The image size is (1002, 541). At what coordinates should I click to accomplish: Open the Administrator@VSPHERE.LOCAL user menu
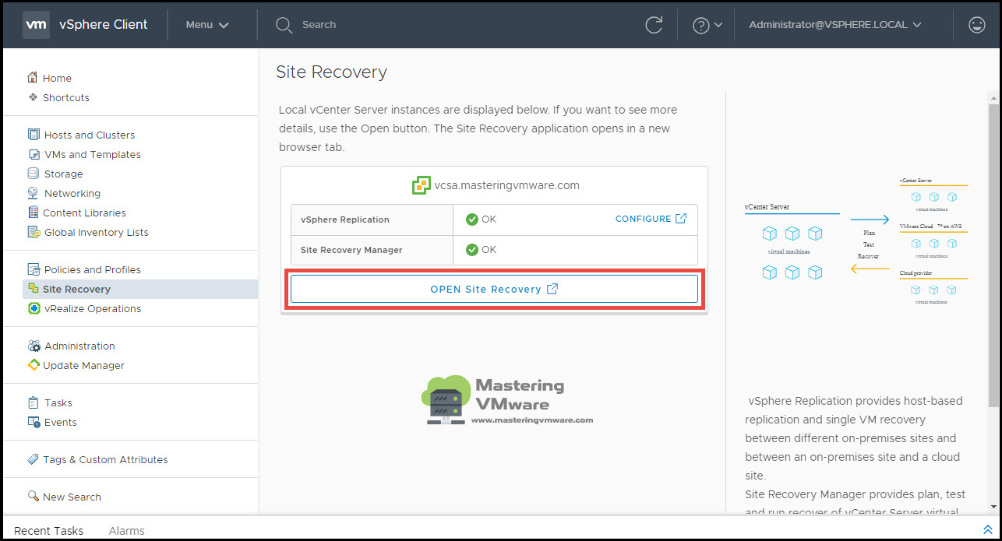click(835, 25)
